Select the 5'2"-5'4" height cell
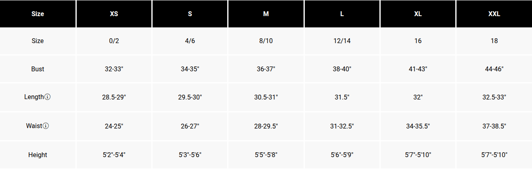The width and height of the screenshot is (532, 170). click(114, 155)
